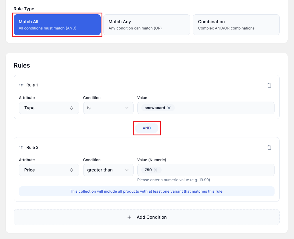Viewport: 294px width, 239px height.
Task: Delete Rule 2 using the trash icon
Action: click(269, 147)
